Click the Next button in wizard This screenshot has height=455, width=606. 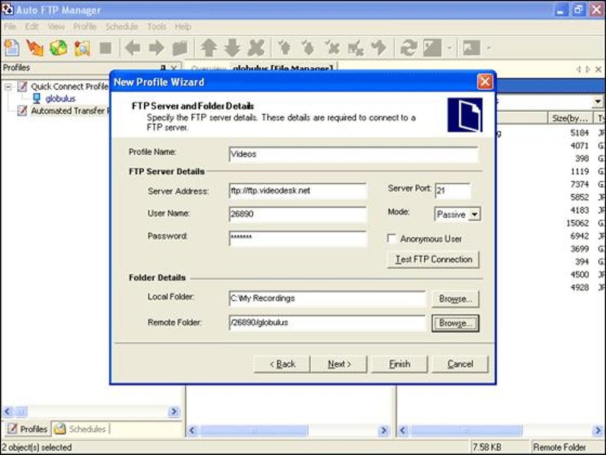coord(339,364)
